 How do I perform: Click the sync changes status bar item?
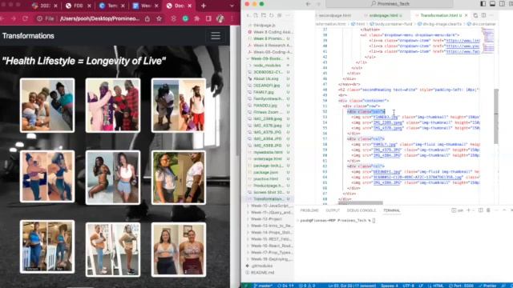(x=285, y=286)
